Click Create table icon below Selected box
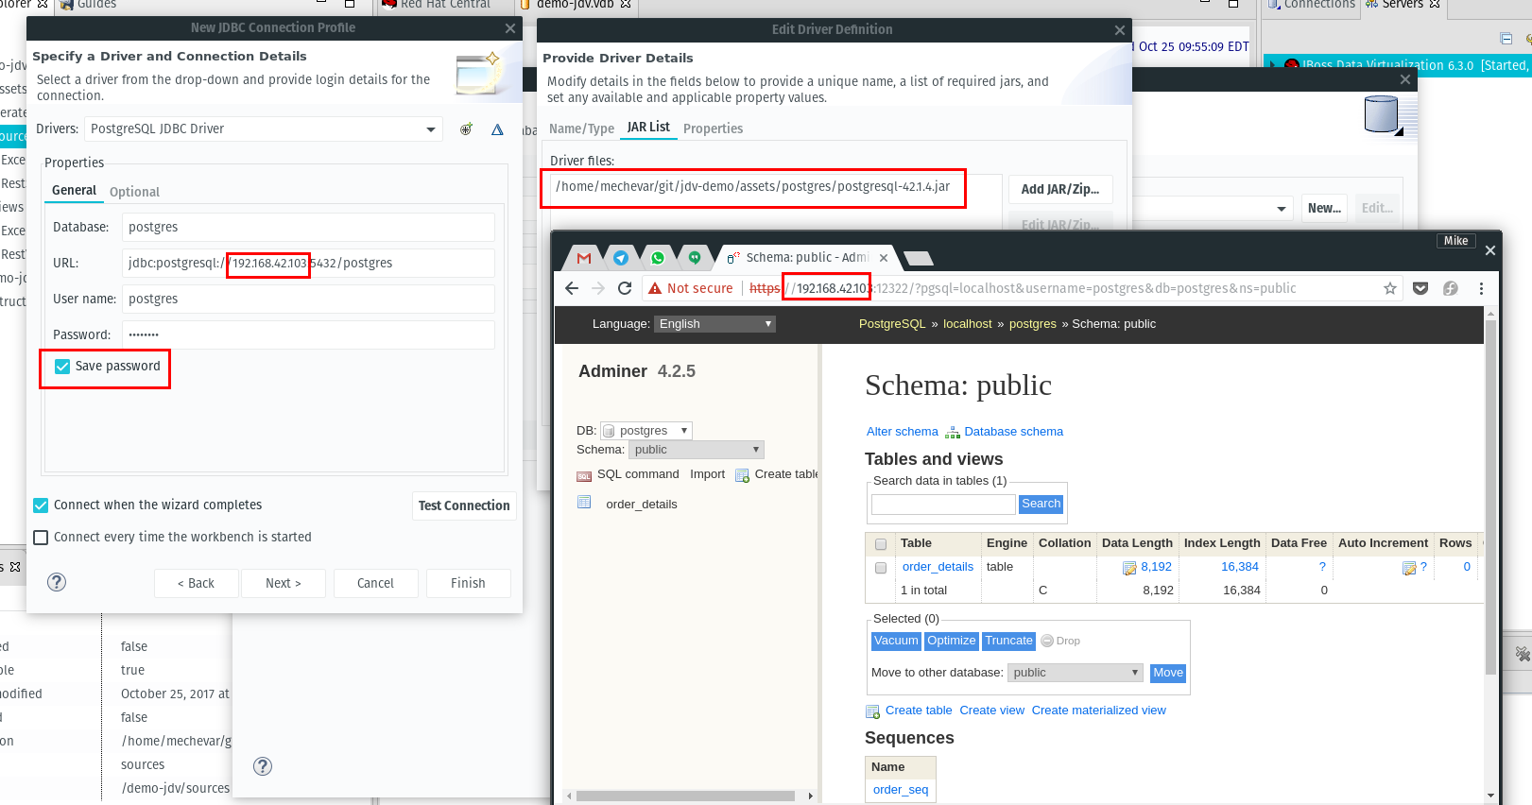 click(x=873, y=711)
